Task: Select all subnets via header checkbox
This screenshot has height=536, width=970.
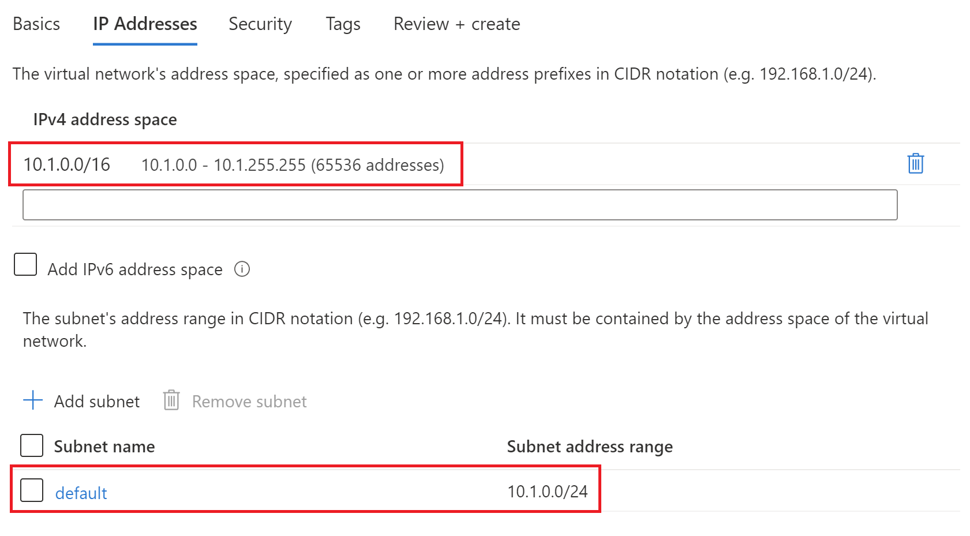Action: tap(32, 445)
